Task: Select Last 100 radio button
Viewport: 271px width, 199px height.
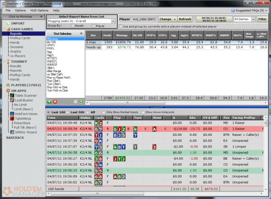Action: [x=48, y=112]
